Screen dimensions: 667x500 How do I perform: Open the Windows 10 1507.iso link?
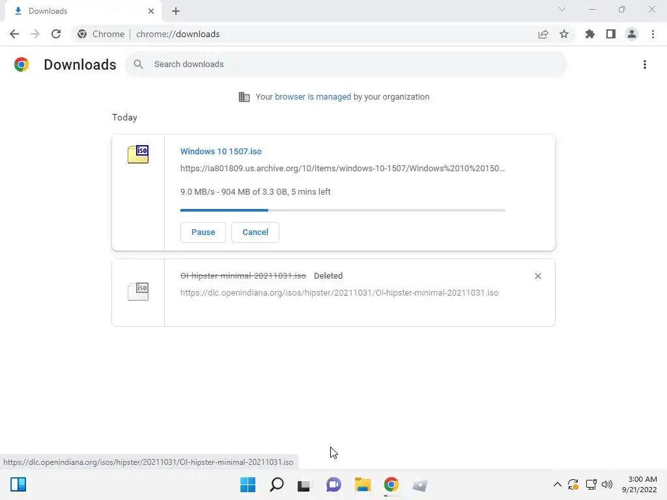[x=221, y=151]
